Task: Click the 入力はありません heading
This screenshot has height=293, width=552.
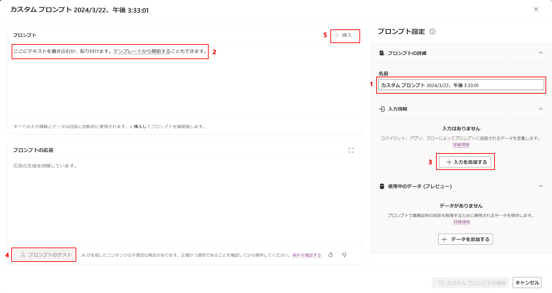Action: point(461,129)
